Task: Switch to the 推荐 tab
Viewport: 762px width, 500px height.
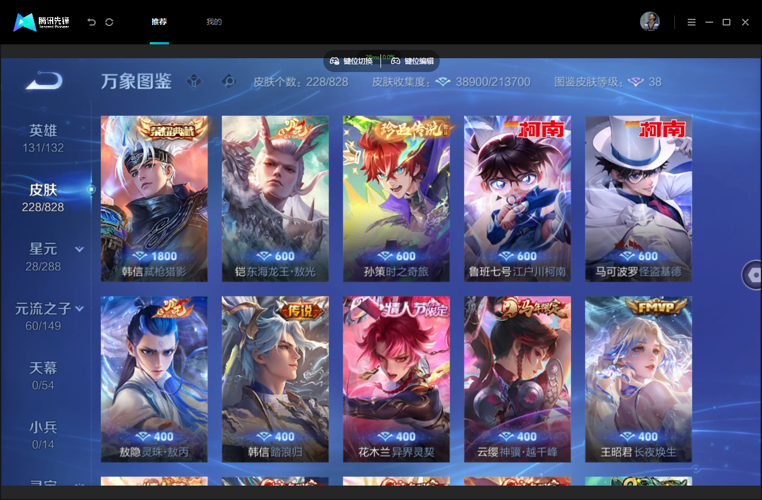Action: pyautogui.click(x=159, y=22)
